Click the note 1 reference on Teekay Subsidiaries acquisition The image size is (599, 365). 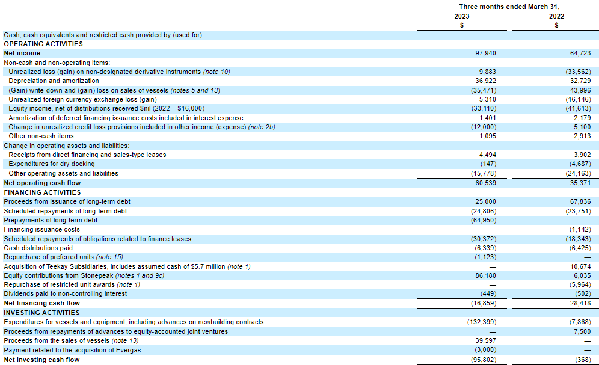pyautogui.click(x=239, y=266)
